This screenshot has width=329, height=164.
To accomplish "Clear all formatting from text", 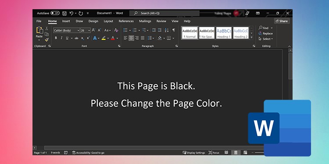I will pos(116,30).
